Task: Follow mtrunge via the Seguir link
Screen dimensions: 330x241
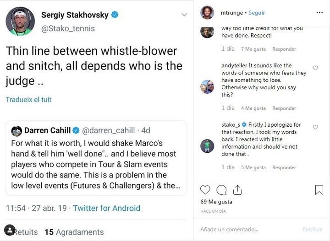Action: 257,13
